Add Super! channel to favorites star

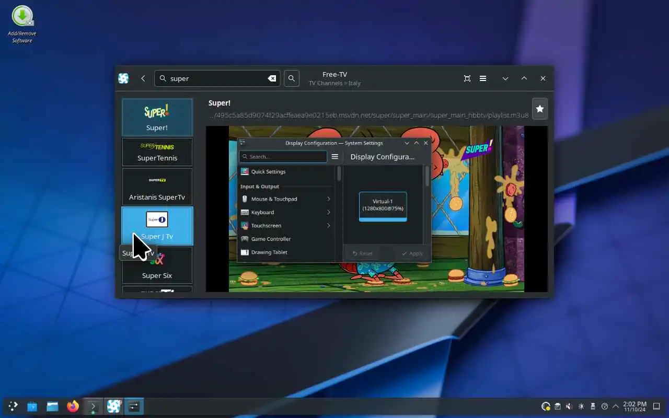pyautogui.click(x=540, y=109)
